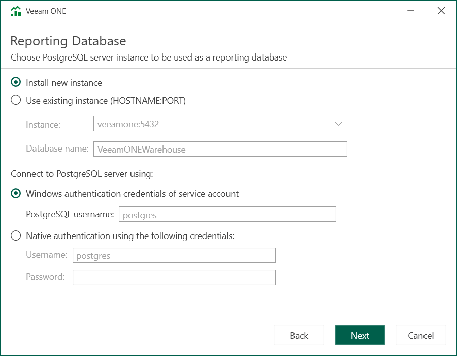Click the PostgreSQL username input field

tap(227, 215)
